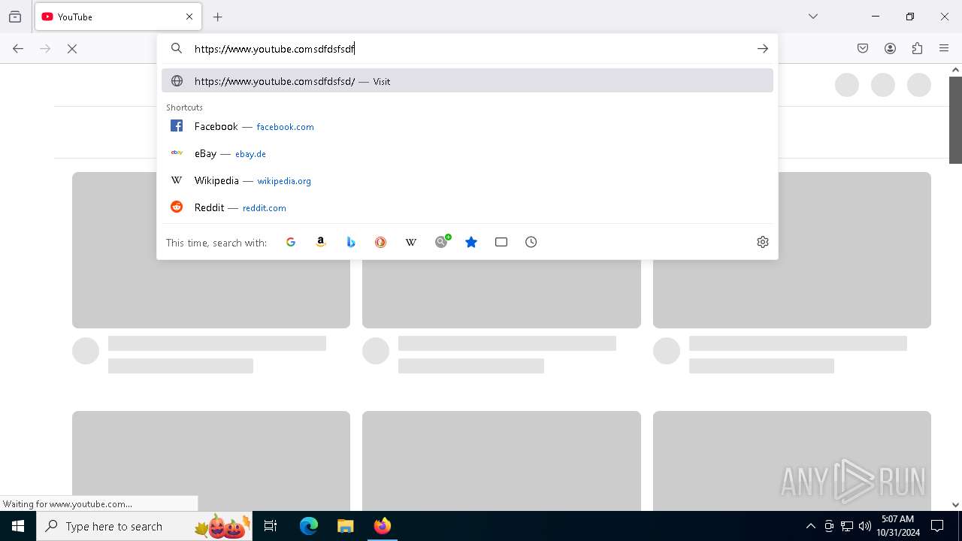
Task: Open Firefox account menu
Action: 890,48
